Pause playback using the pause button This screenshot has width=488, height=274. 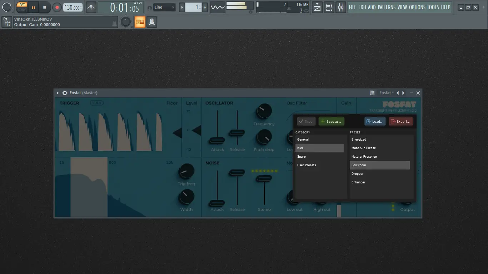pos(34,7)
